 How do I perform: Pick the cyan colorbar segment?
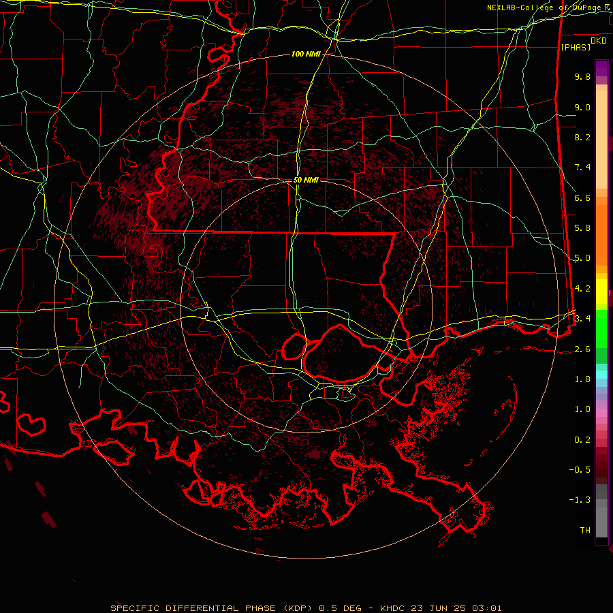tap(601, 375)
